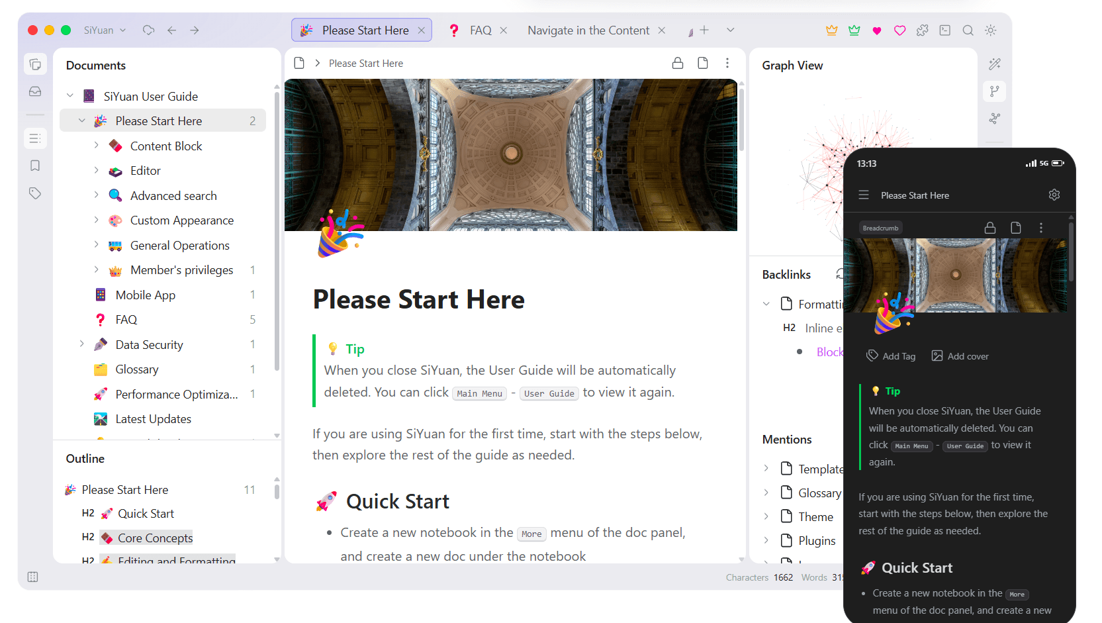Add a new tab with plus icon
This screenshot has width=1102, height=623.
704,30
